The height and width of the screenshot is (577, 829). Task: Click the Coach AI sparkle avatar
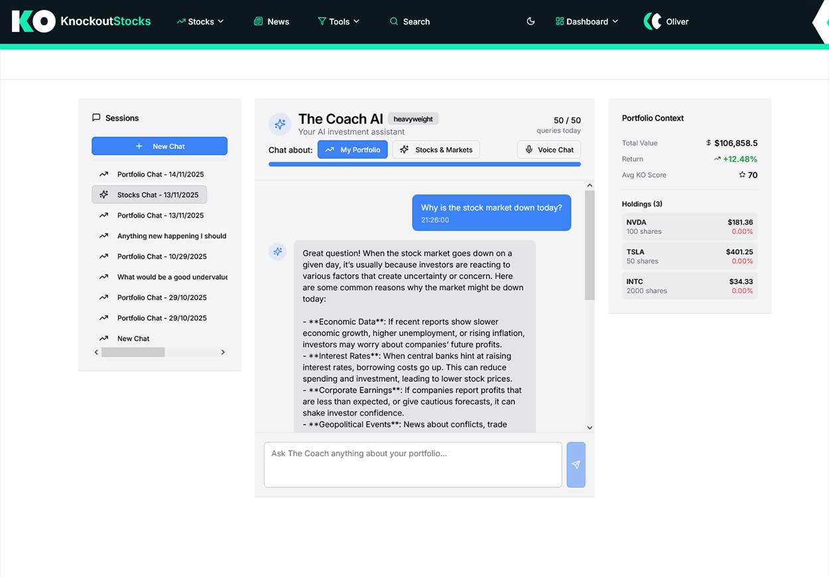280,124
